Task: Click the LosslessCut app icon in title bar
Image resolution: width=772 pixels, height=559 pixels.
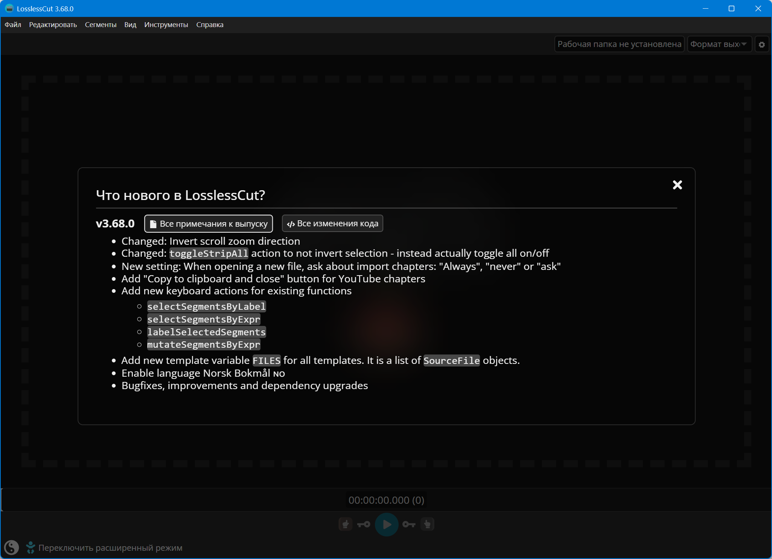Action: [x=9, y=8]
